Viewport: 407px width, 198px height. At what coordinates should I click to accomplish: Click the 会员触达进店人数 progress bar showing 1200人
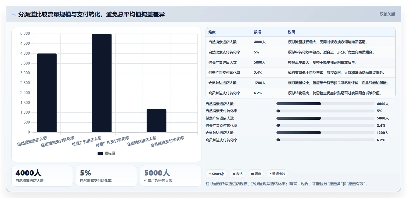(325, 133)
